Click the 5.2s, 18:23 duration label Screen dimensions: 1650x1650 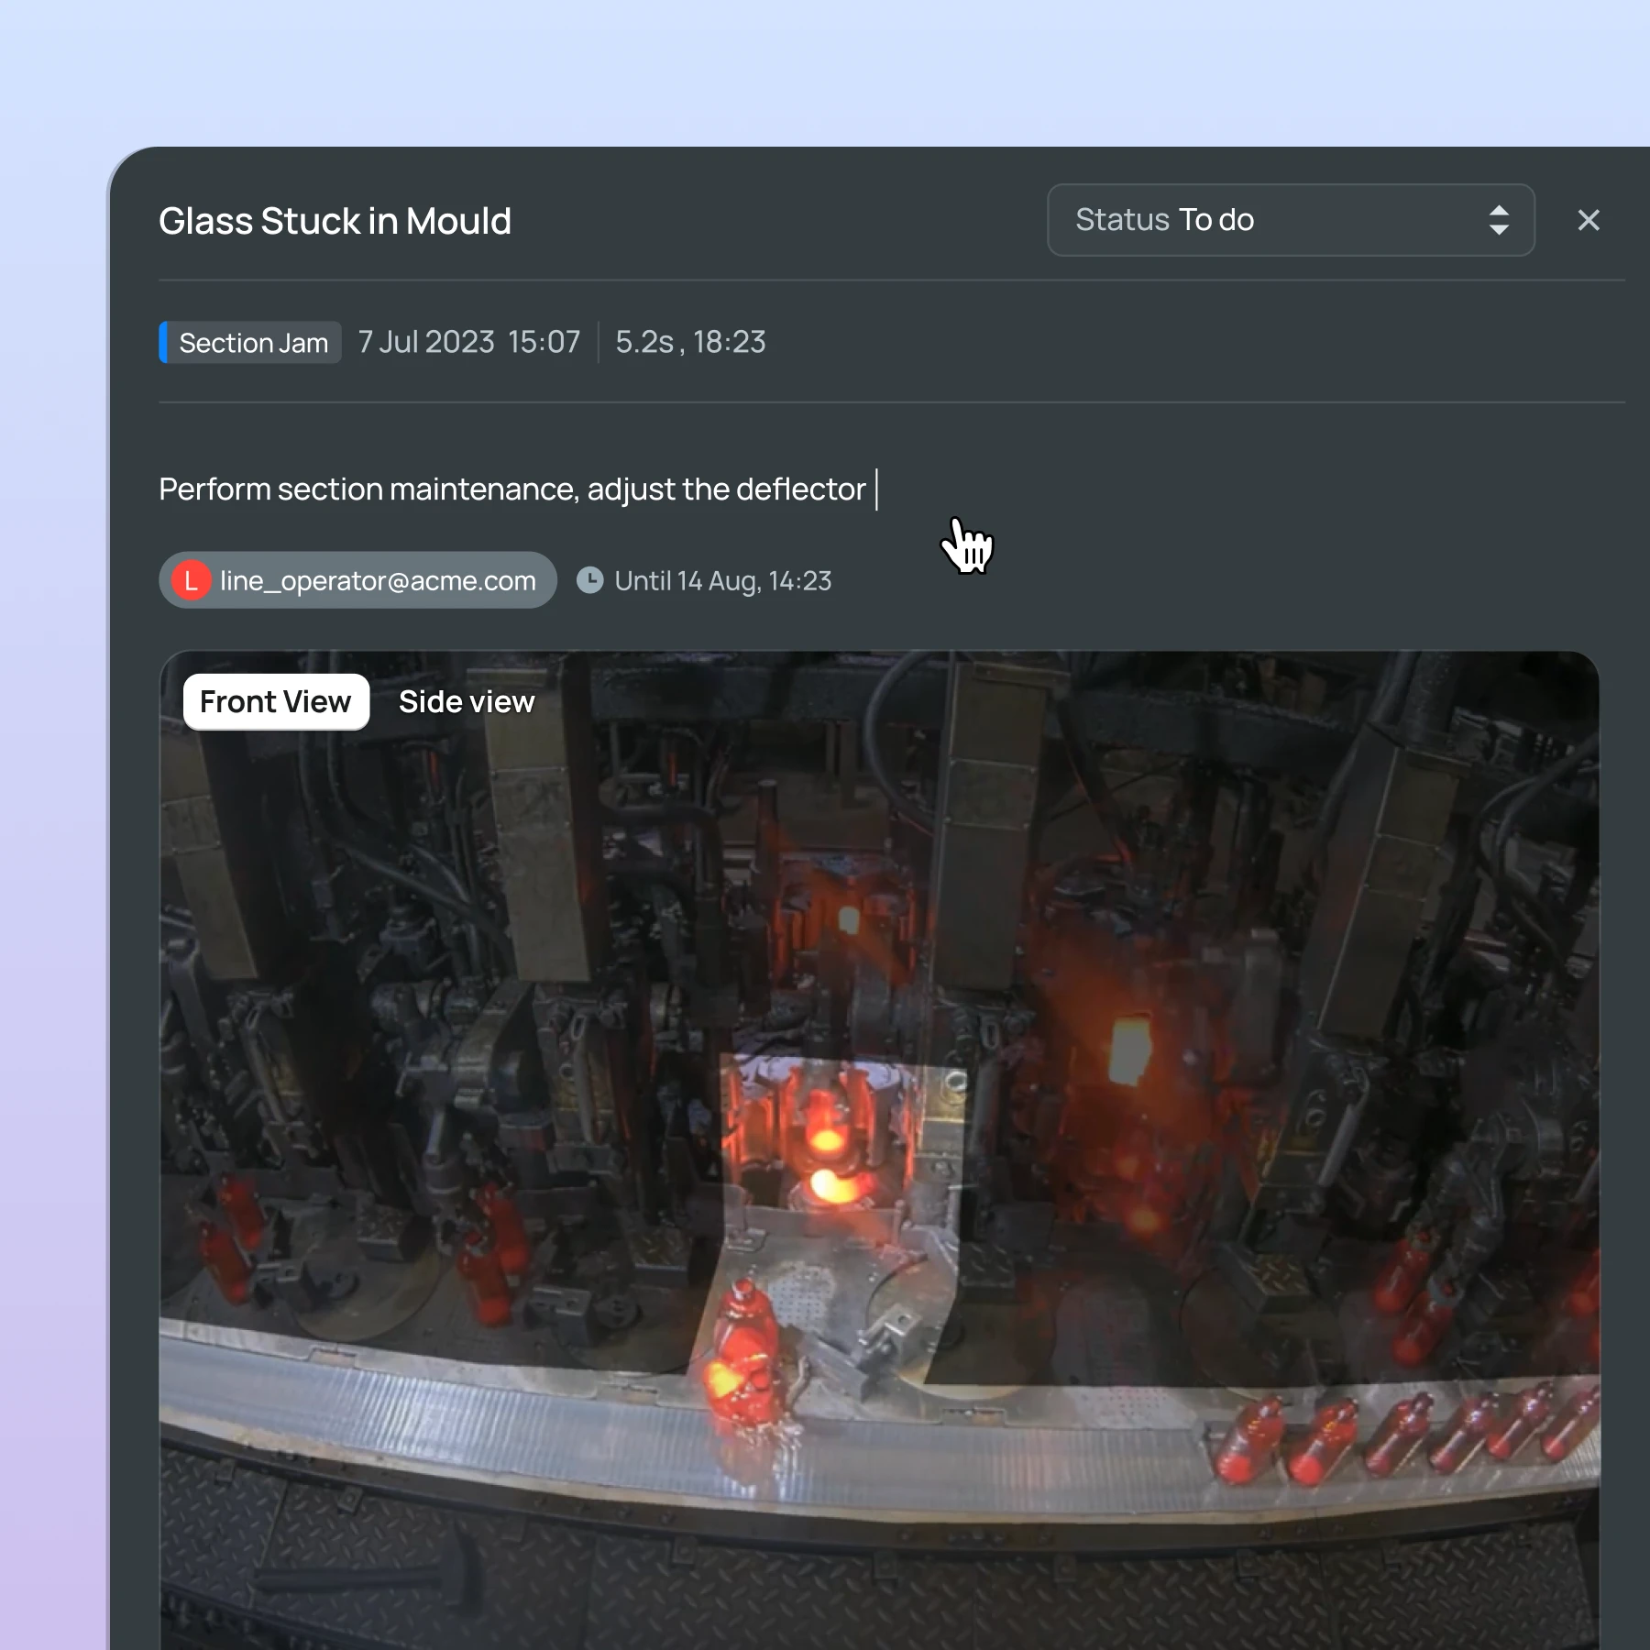coord(689,342)
